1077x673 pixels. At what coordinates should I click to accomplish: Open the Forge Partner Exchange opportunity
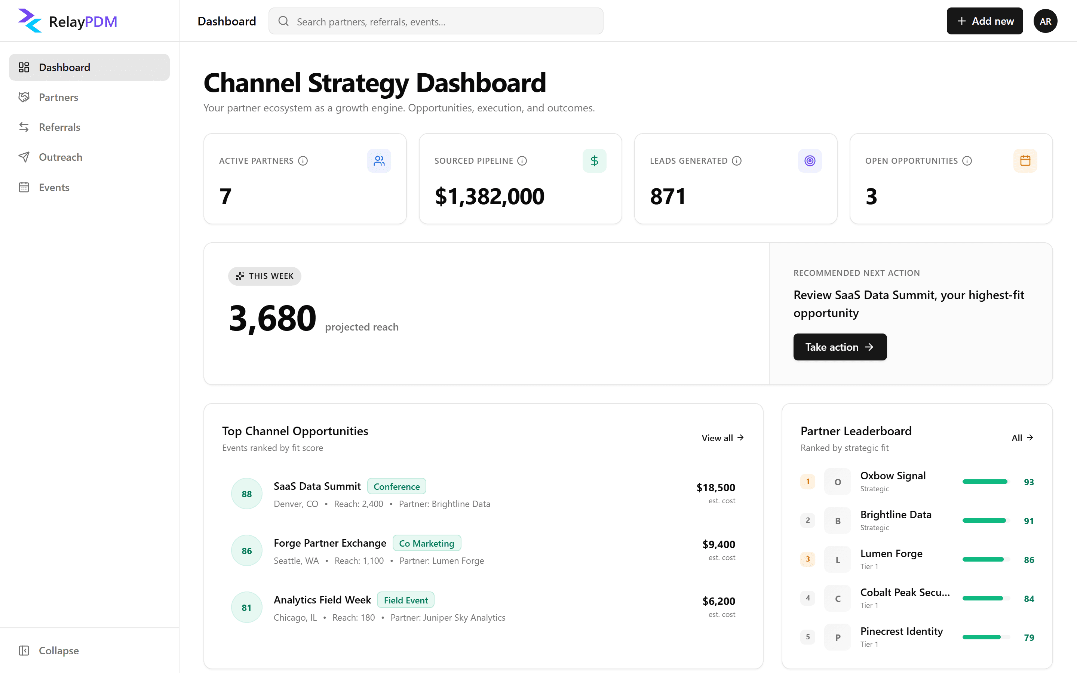tap(483, 551)
